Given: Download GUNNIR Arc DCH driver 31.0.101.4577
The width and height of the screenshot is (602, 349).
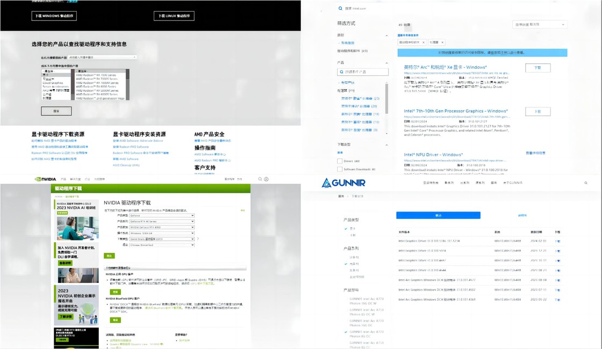Looking at the screenshot, I should (x=557, y=280).
